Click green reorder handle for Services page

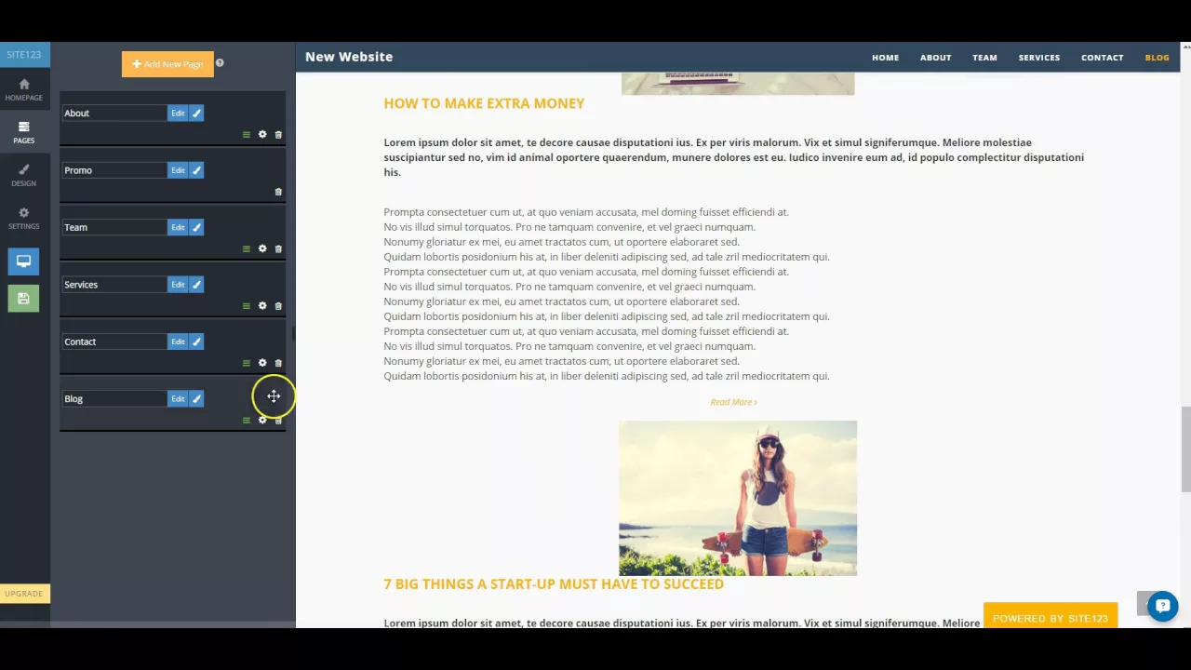[x=247, y=306]
